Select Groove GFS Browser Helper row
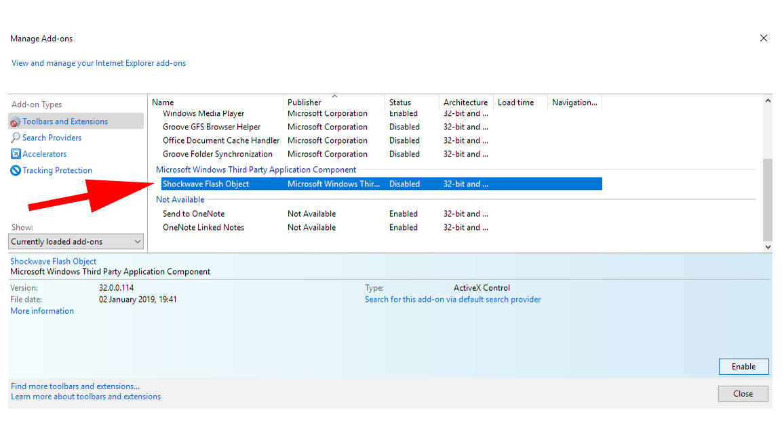This screenshot has height=440, width=782. pos(382,127)
